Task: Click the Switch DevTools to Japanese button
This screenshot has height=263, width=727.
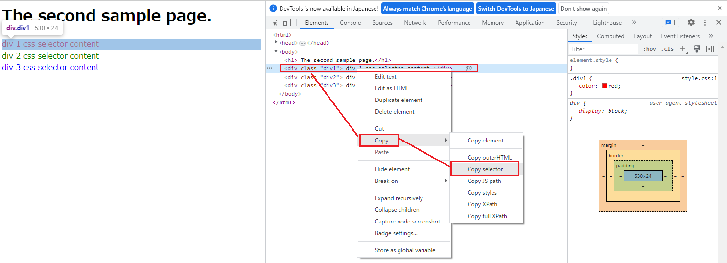Action: [x=516, y=9]
